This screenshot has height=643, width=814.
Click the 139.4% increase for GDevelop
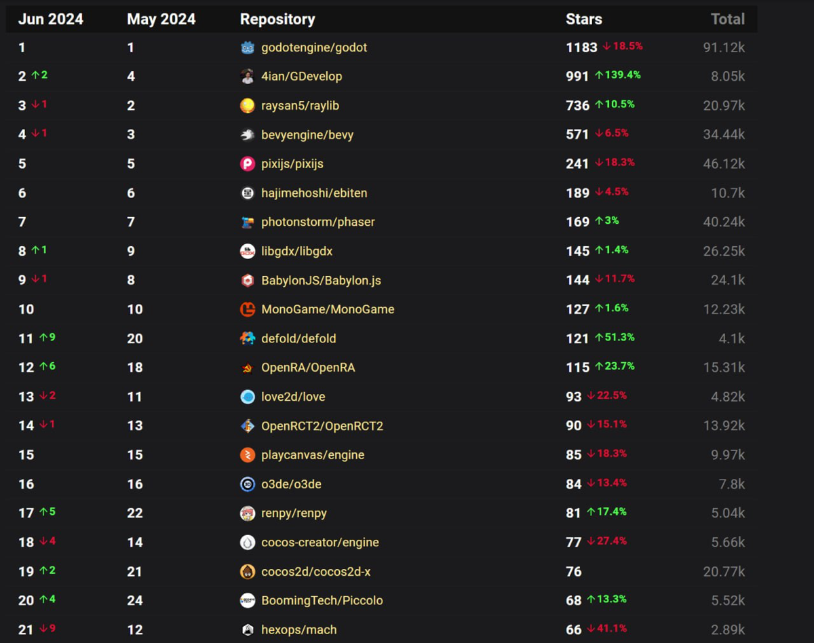click(x=618, y=75)
